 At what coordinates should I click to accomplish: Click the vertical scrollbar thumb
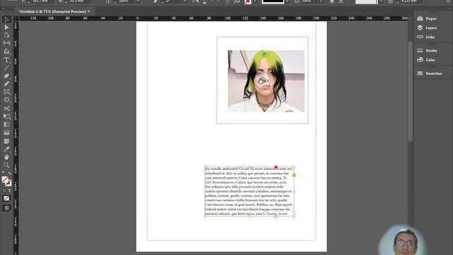[x=411, y=91]
